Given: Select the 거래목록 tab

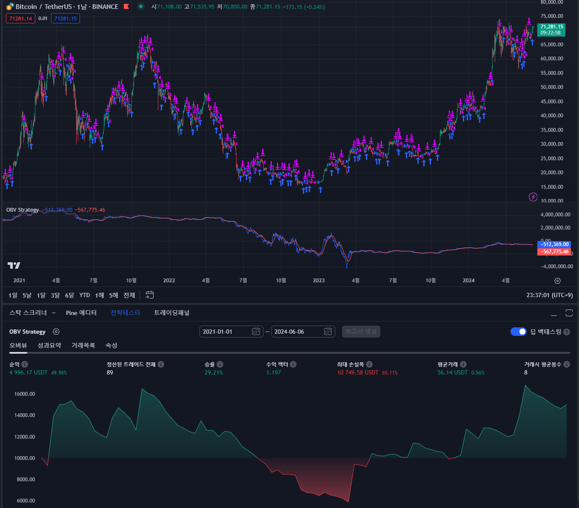Looking at the screenshot, I should pyautogui.click(x=83, y=346).
